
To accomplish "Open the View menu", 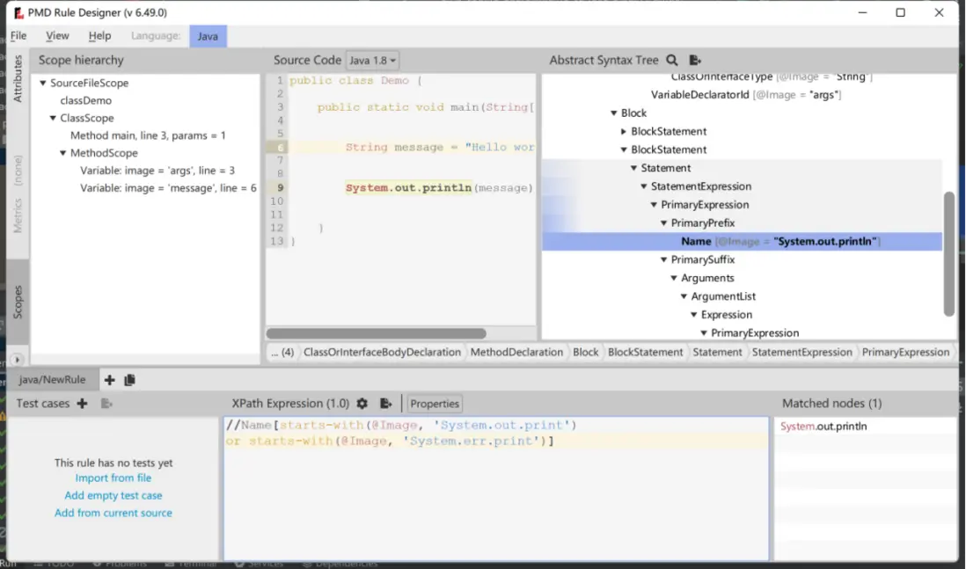I will coord(57,36).
